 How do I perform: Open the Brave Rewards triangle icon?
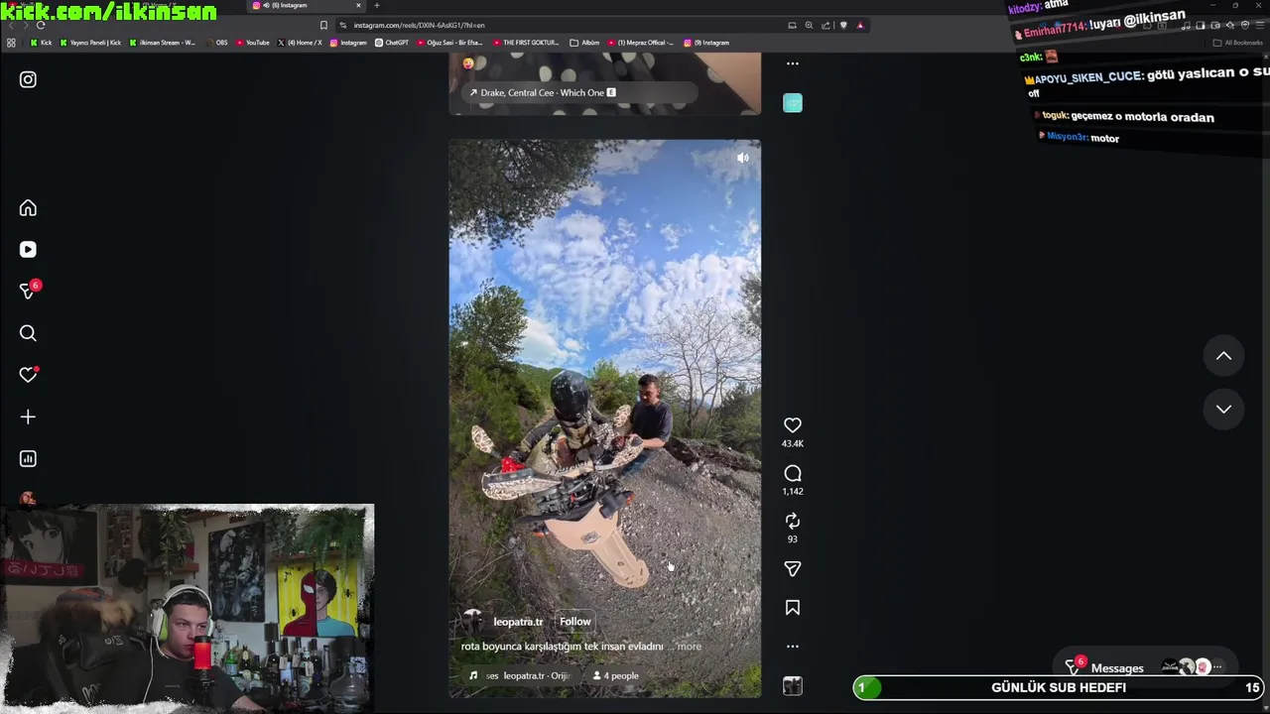tap(860, 25)
